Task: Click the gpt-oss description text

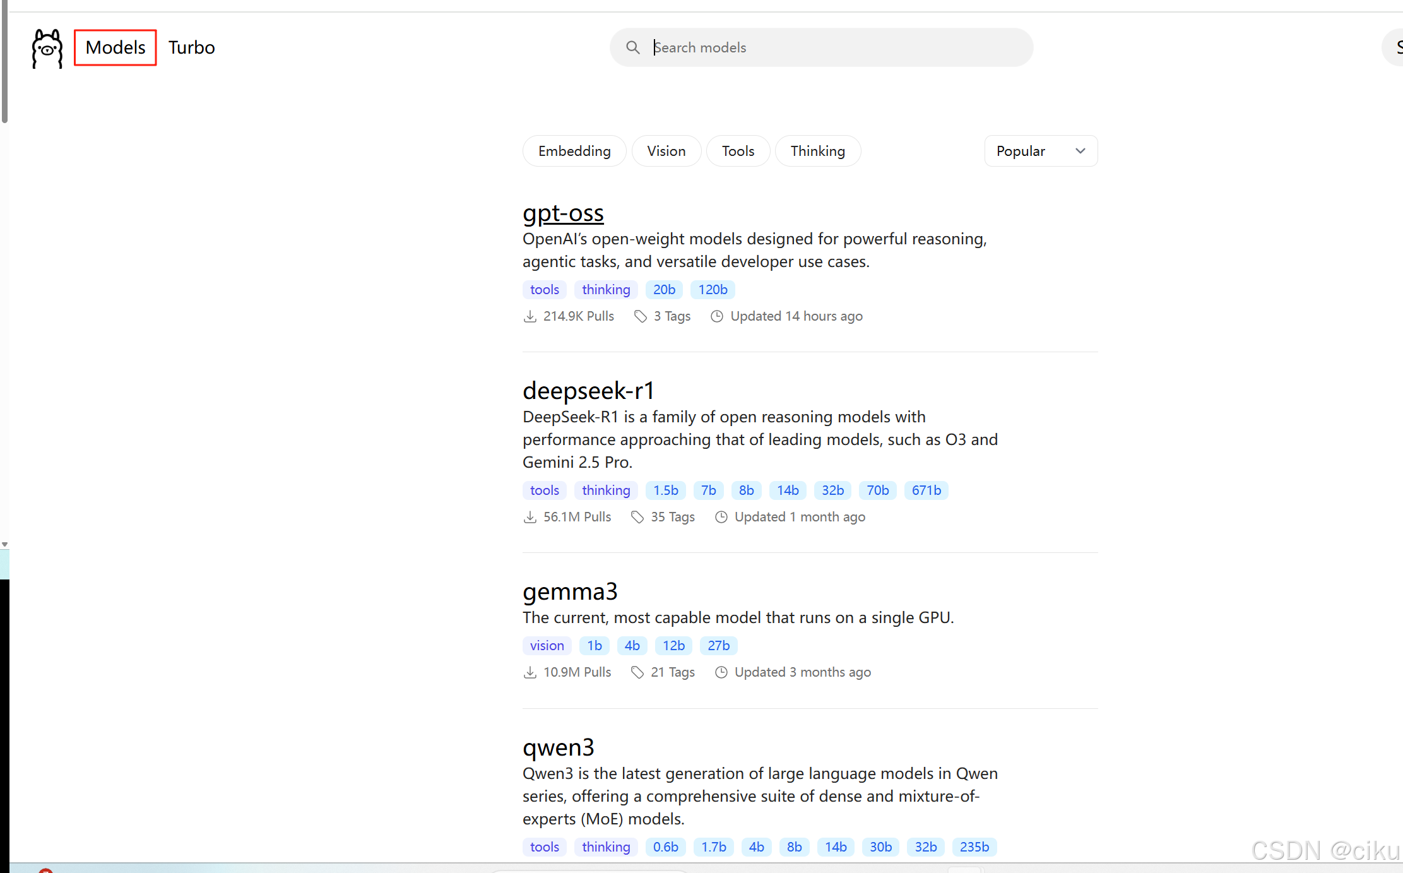Action: point(755,251)
